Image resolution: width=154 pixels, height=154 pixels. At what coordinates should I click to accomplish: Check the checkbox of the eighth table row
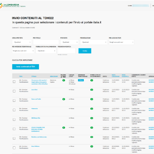14,148
